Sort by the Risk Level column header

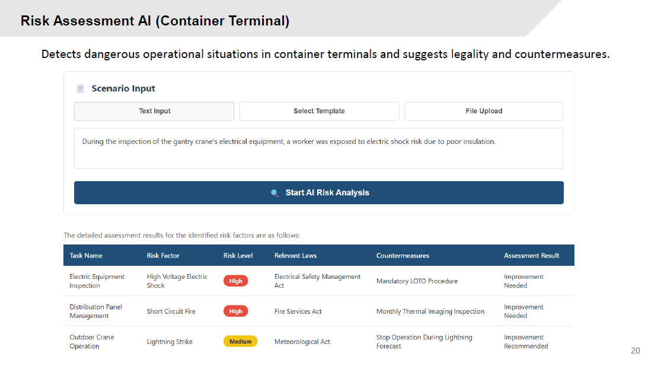click(x=238, y=256)
